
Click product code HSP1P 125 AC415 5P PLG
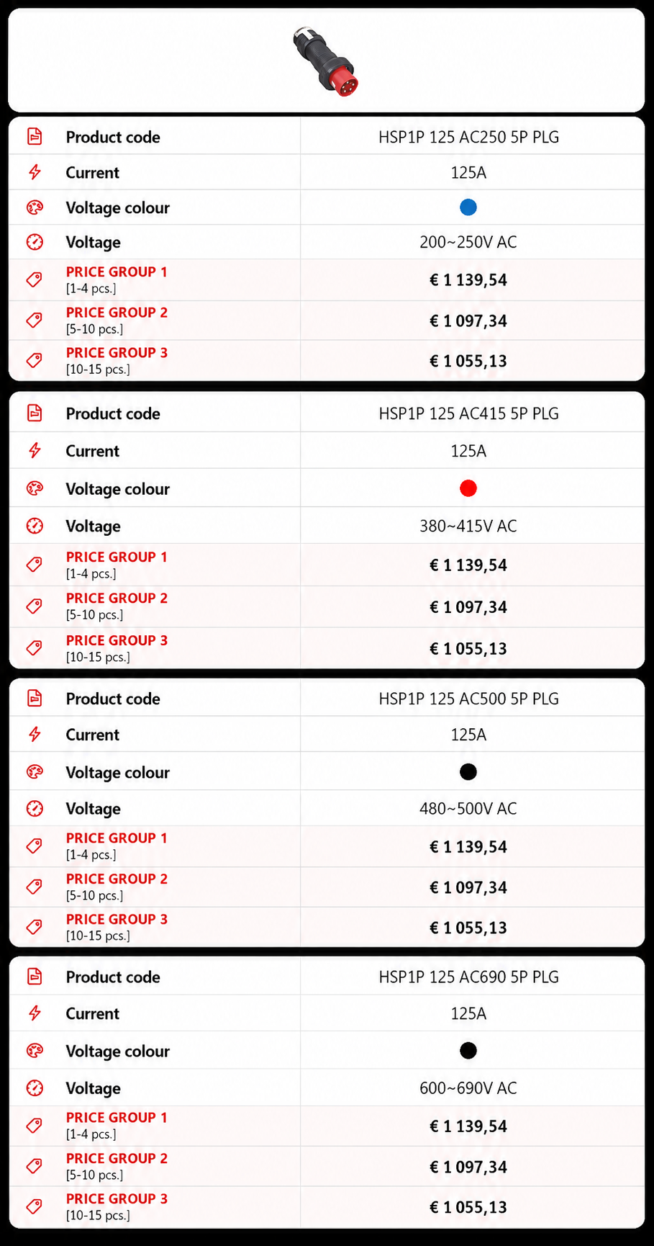[469, 413]
